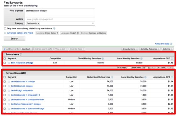177x116 pixels.
Task: Open the Sorted by Relevance dropdown
Action: coord(150,49)
